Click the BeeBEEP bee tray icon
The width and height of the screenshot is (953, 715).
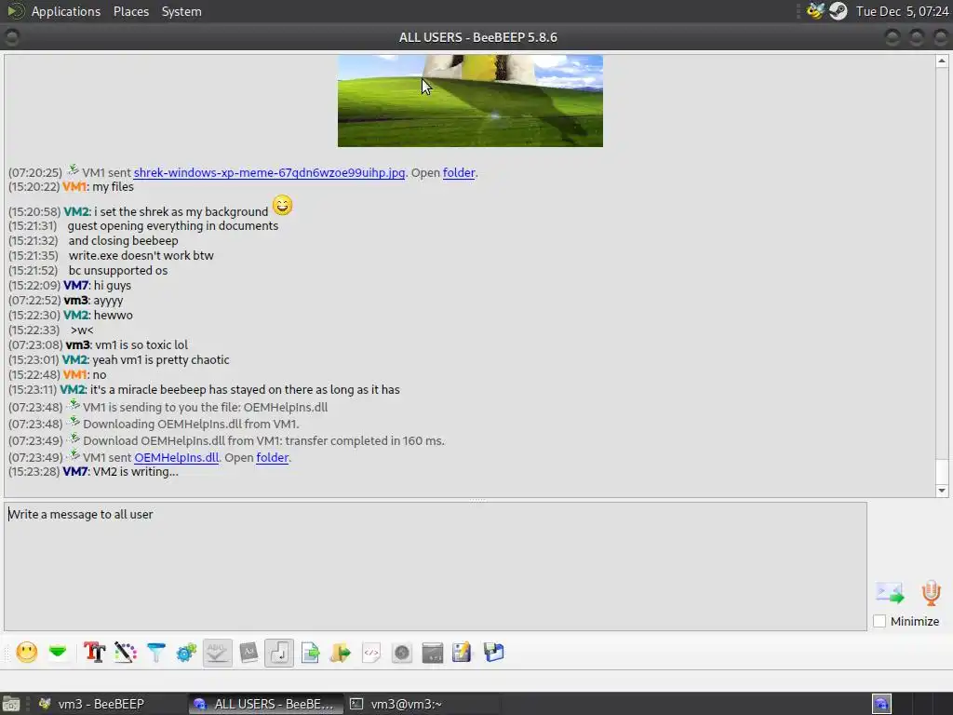[815, 11]
